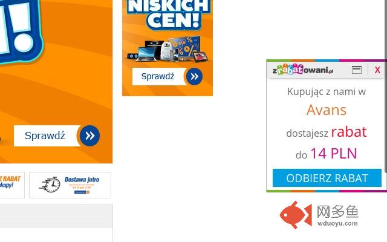Click the NISKICH CEN! headline graphic

tap(169, 13)
